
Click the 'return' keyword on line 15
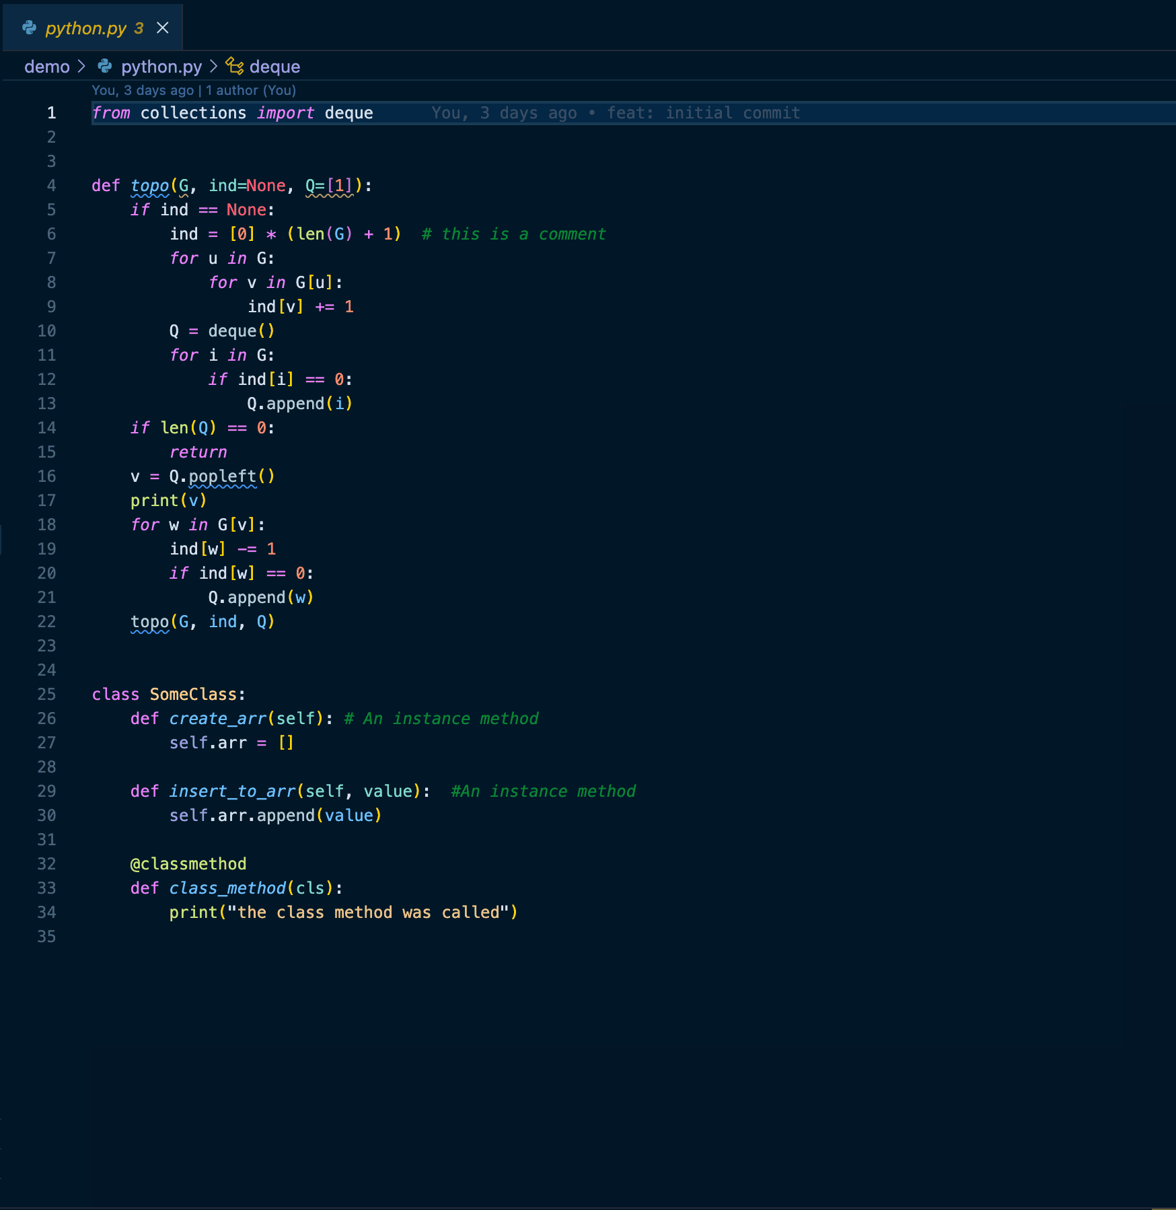point(198,452)
